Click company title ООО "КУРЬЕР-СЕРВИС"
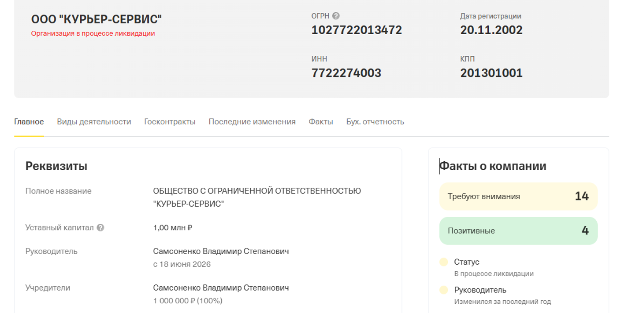 (97, 19)
